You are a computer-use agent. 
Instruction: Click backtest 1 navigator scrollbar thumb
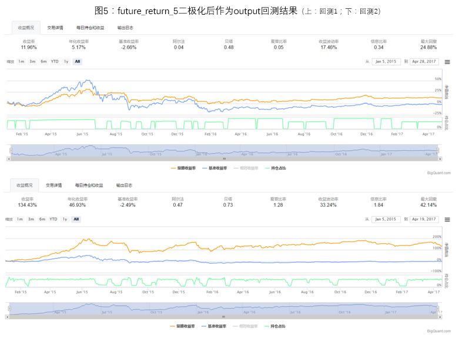[225, 159]
